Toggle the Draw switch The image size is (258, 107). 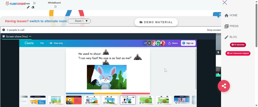click(33, 3)
